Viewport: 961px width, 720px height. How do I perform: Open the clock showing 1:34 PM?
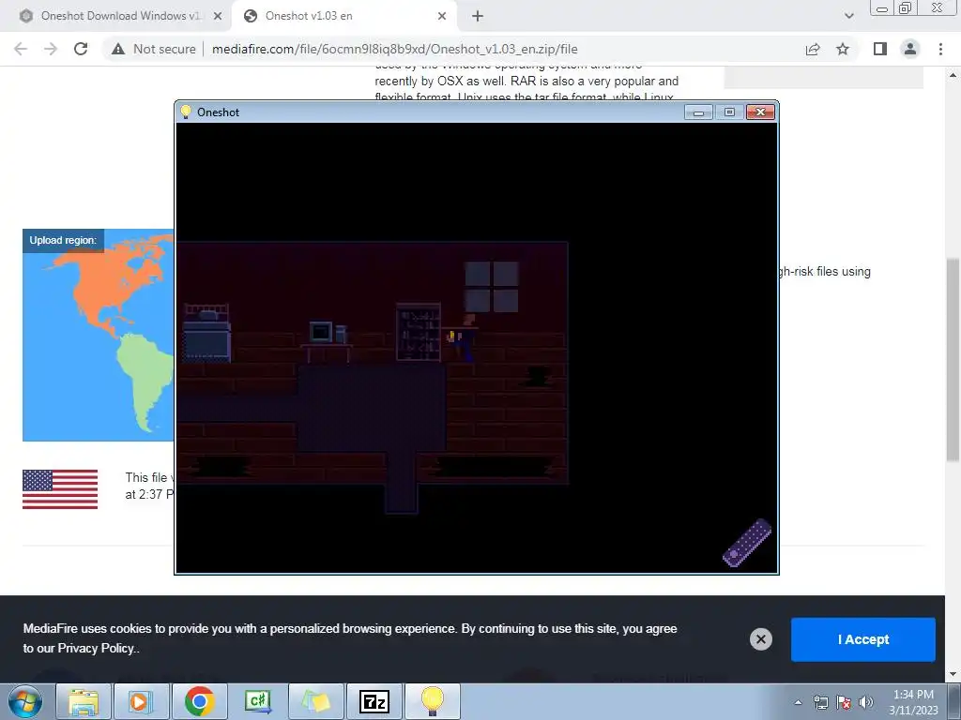[913, 702]
